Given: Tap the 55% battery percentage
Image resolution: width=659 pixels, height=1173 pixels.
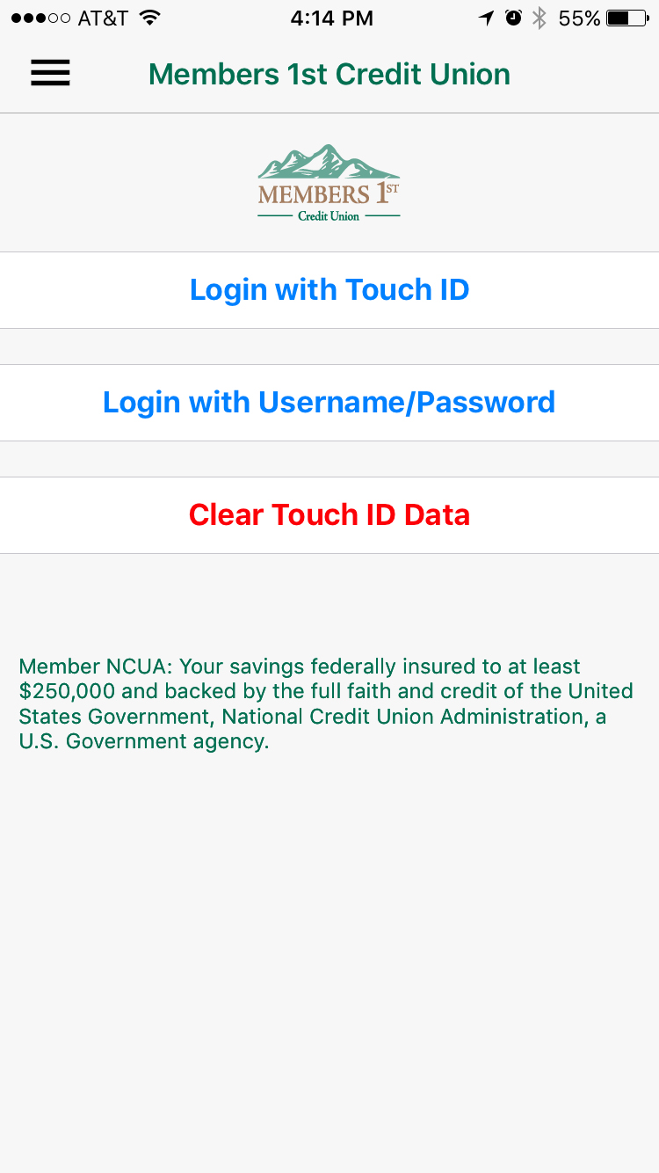Looking at the screenshot, I should click(579, 18).
